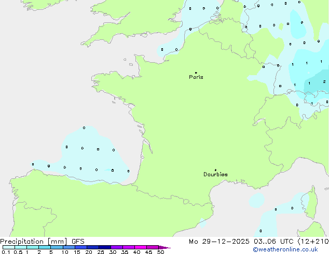
Task: Click the arrow tip ending the color scale
Action: [169, 248]
